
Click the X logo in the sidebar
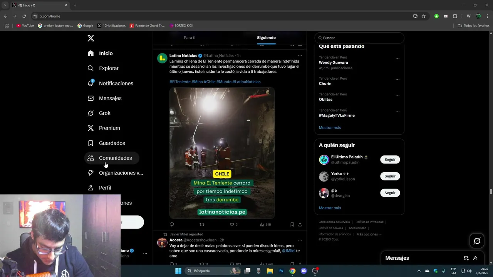pos(91,38)
